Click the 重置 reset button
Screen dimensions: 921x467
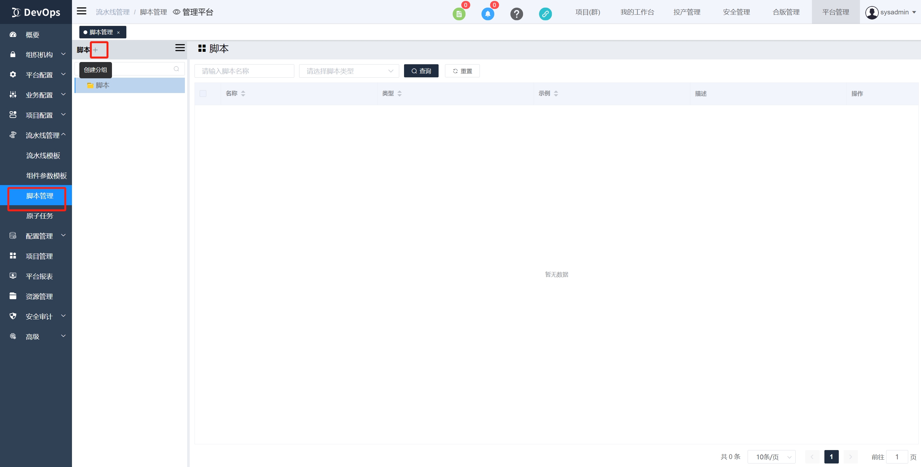pos(462,71)
